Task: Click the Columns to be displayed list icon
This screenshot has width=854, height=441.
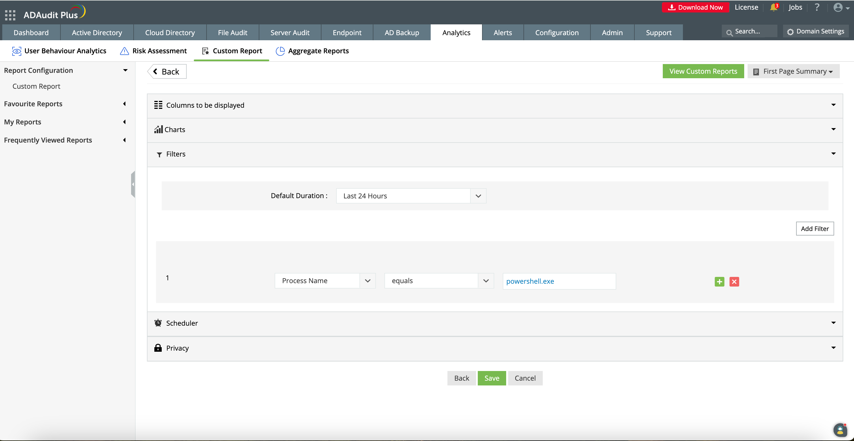Action: pos(159,105)
